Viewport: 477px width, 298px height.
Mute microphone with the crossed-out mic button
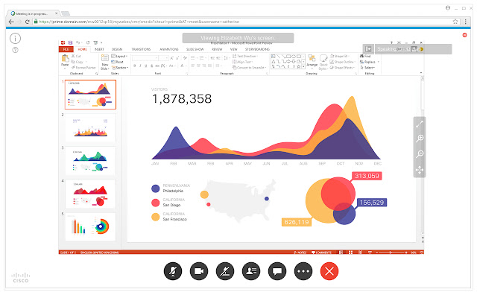[173, 271]
